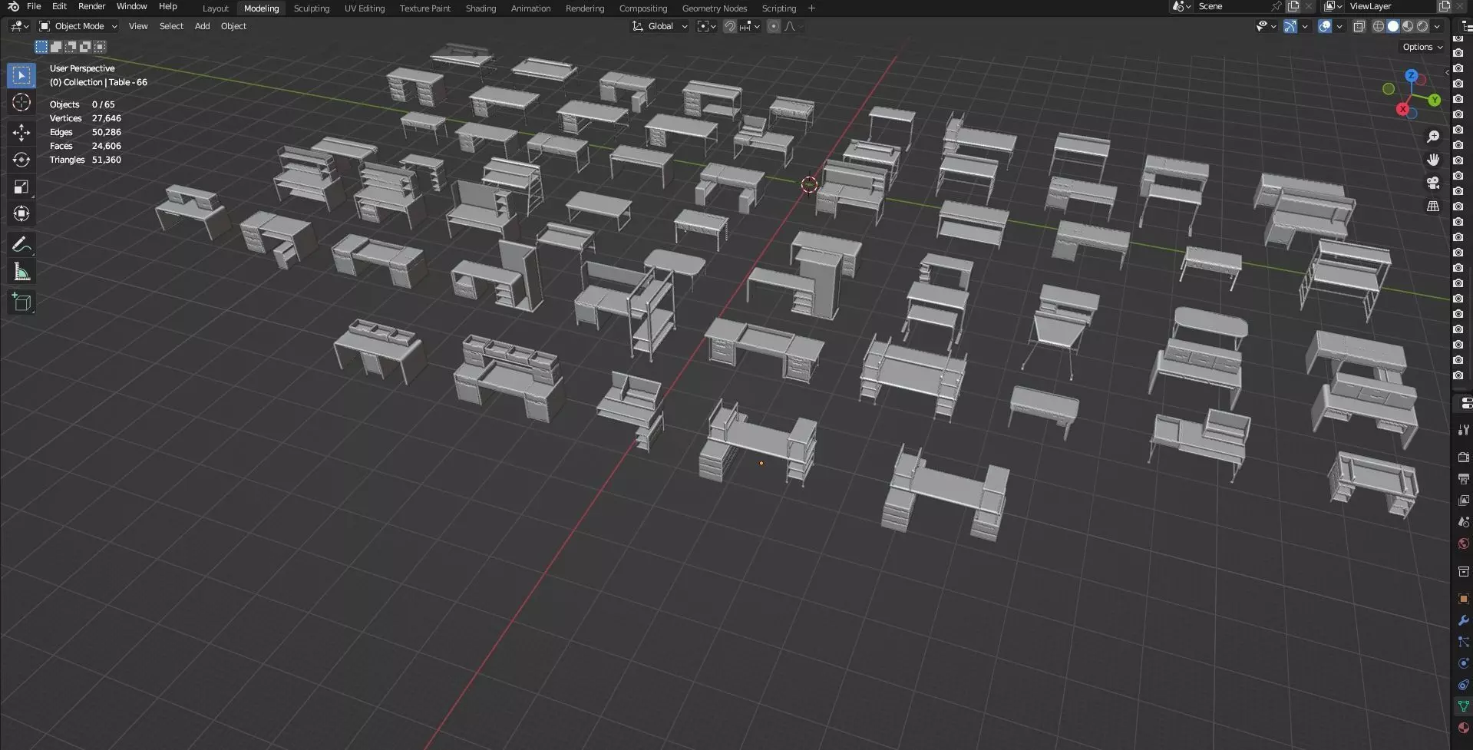Image resolution: width=1473 pixels, height=750 pixels.
Task: Open the Output properties tab
Action: click(1463, 479)
